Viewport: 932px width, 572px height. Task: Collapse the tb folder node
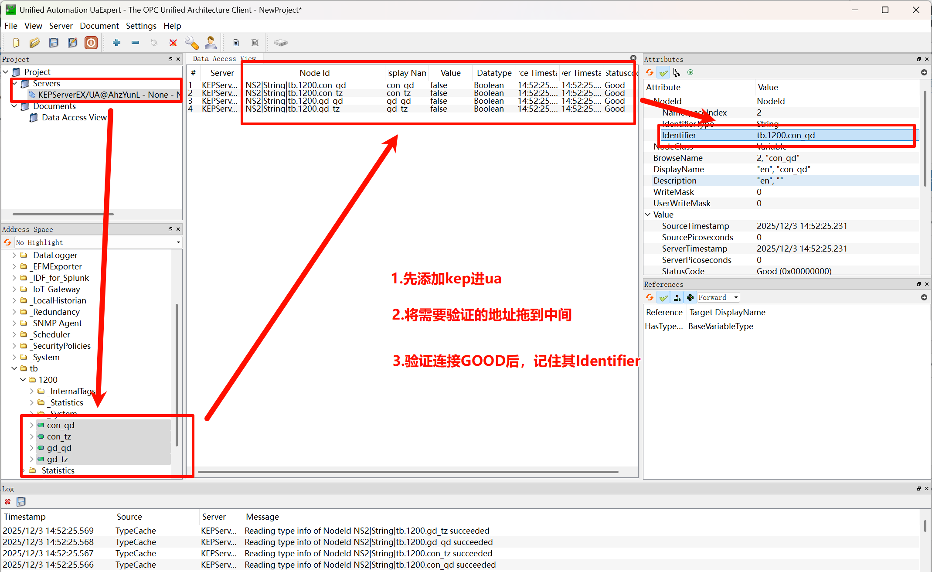click(14, 368)
